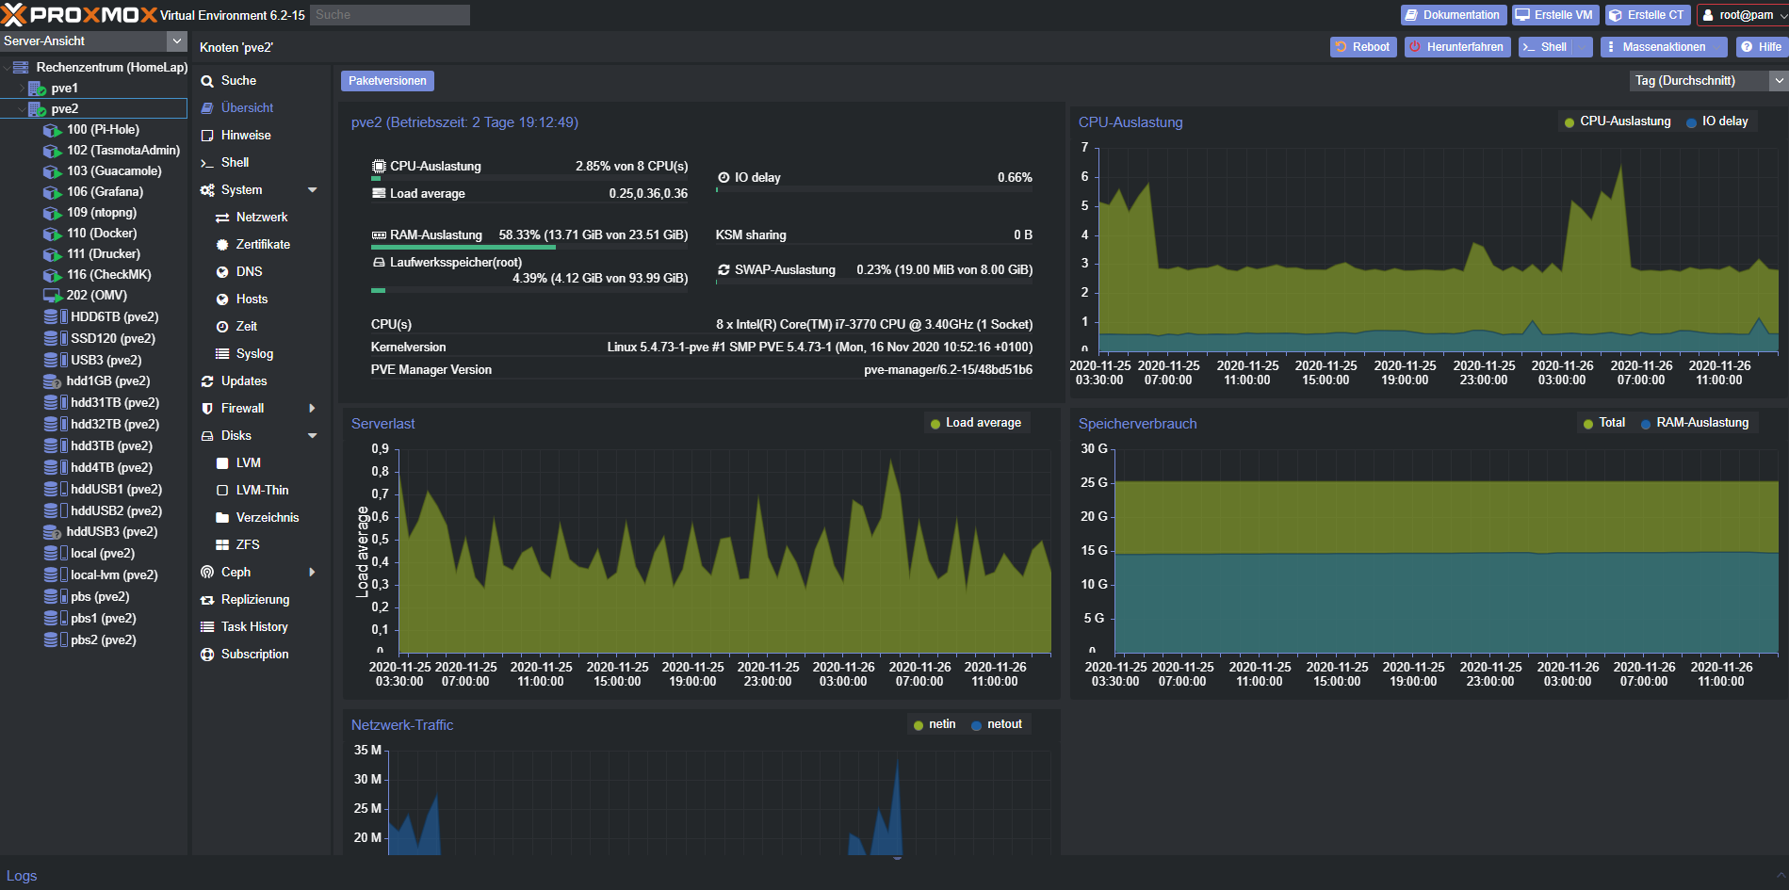Click the Suche search input field
This screenshot has height=890, width=1789.
tap(390, 15)
